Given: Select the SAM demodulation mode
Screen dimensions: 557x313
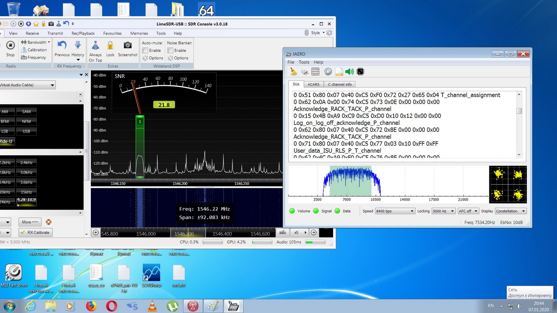Looking at the screenshot, I should point(26,112).
